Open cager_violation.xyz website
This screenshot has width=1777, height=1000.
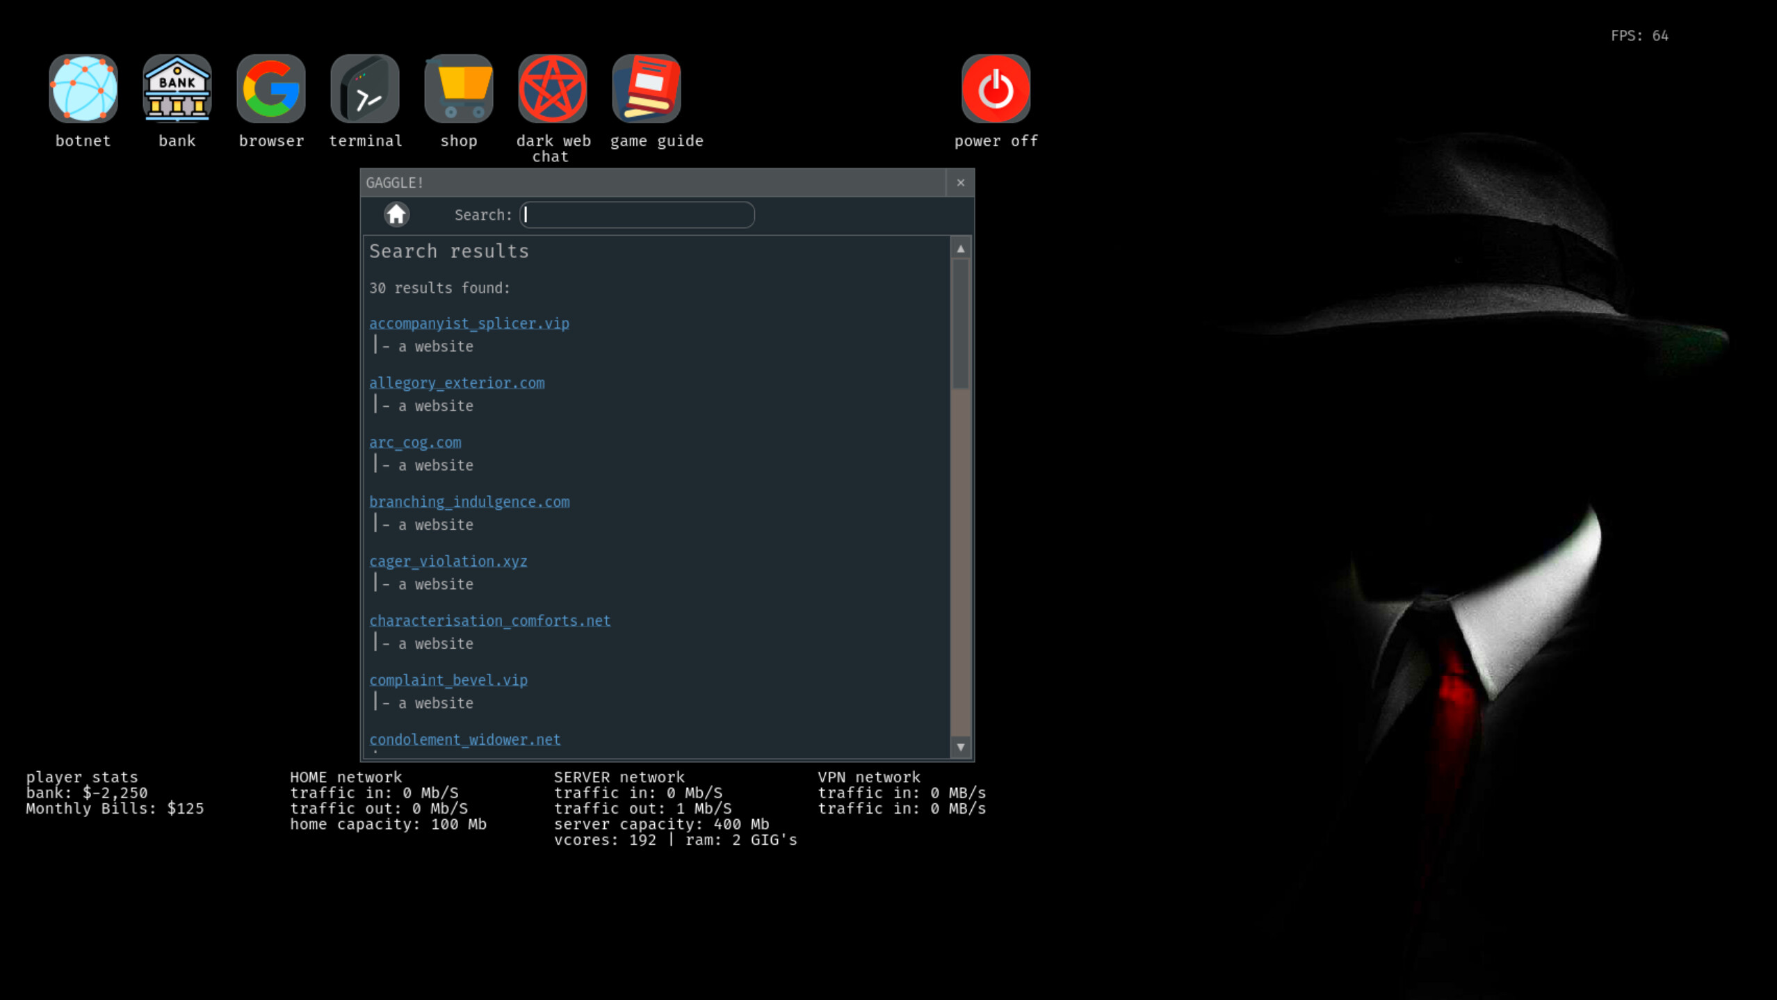[448, 561]
